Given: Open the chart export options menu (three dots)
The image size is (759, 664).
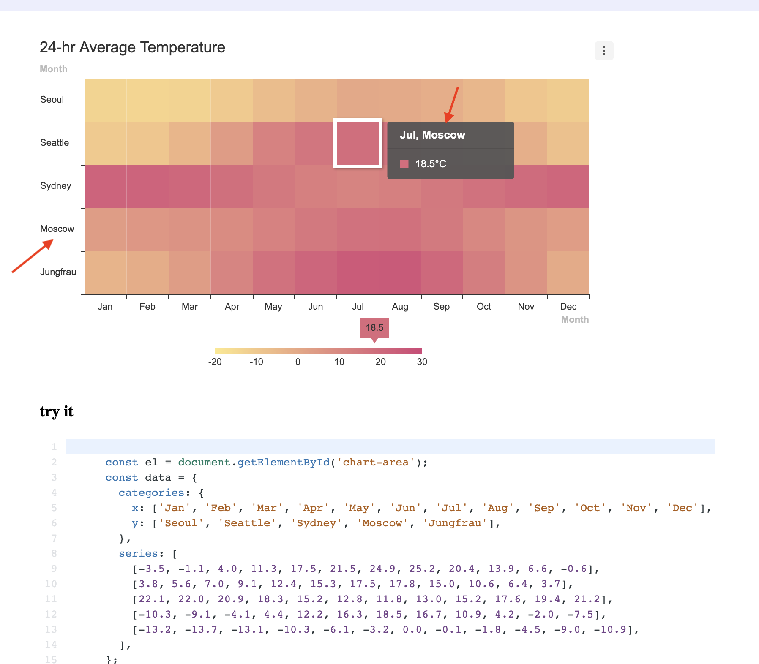Looking at the screenshot, I should tap(604, 51).
